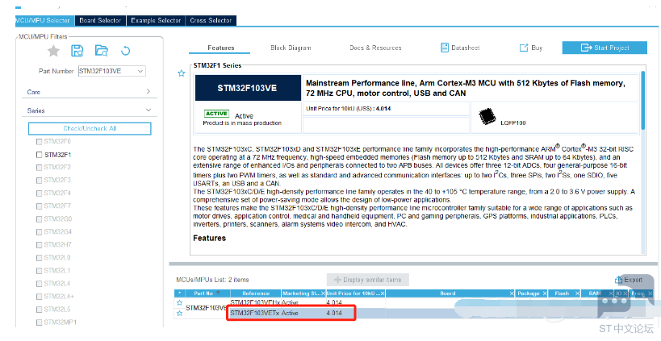Tick the STM32F7 series checkbox
Image resolution: width=661 pixels, height=341 pixels.
click(x=40, y=206)
